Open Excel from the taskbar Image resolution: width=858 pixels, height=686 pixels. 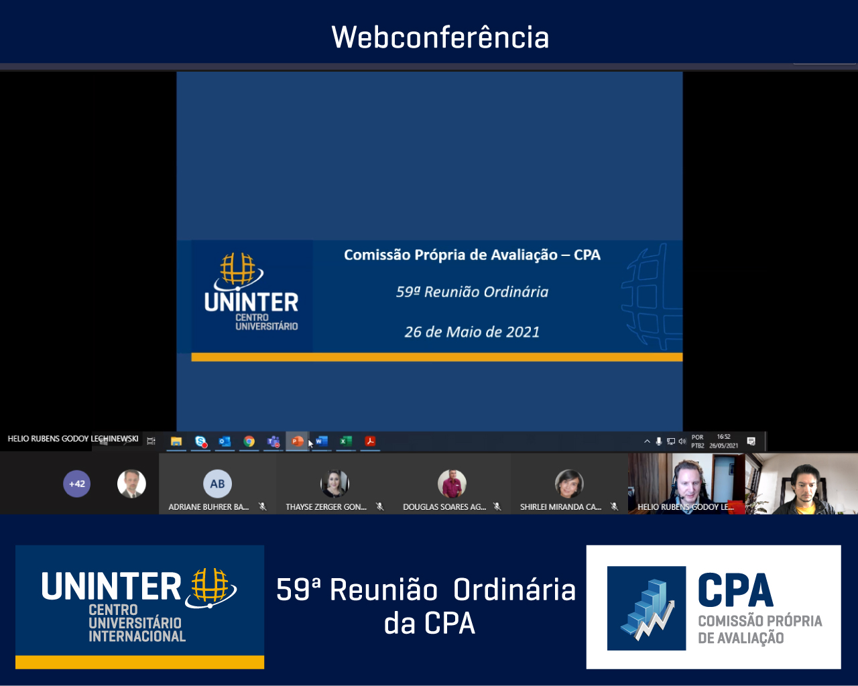click(346, 441)
